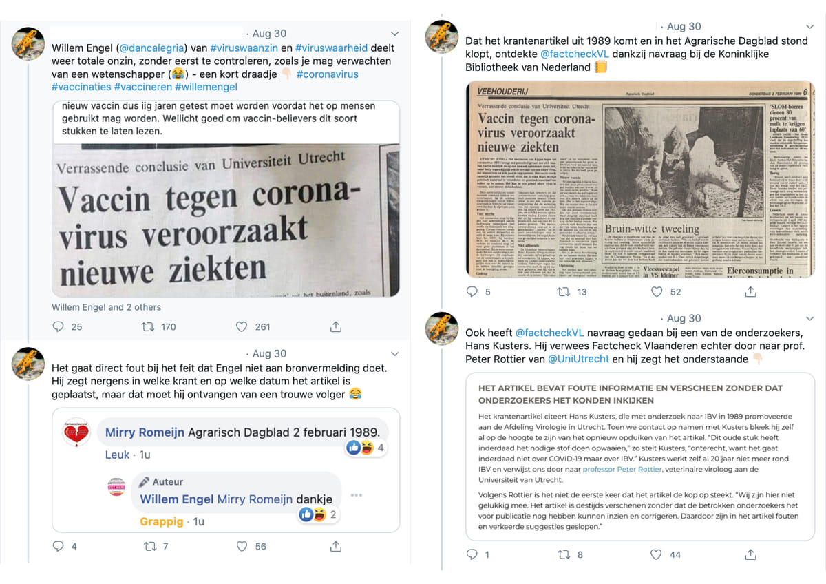The height and width of the screenshot is (584, 826).
Task: Retweet the tweet with 8 retweets
Action: tap(564, 554)
